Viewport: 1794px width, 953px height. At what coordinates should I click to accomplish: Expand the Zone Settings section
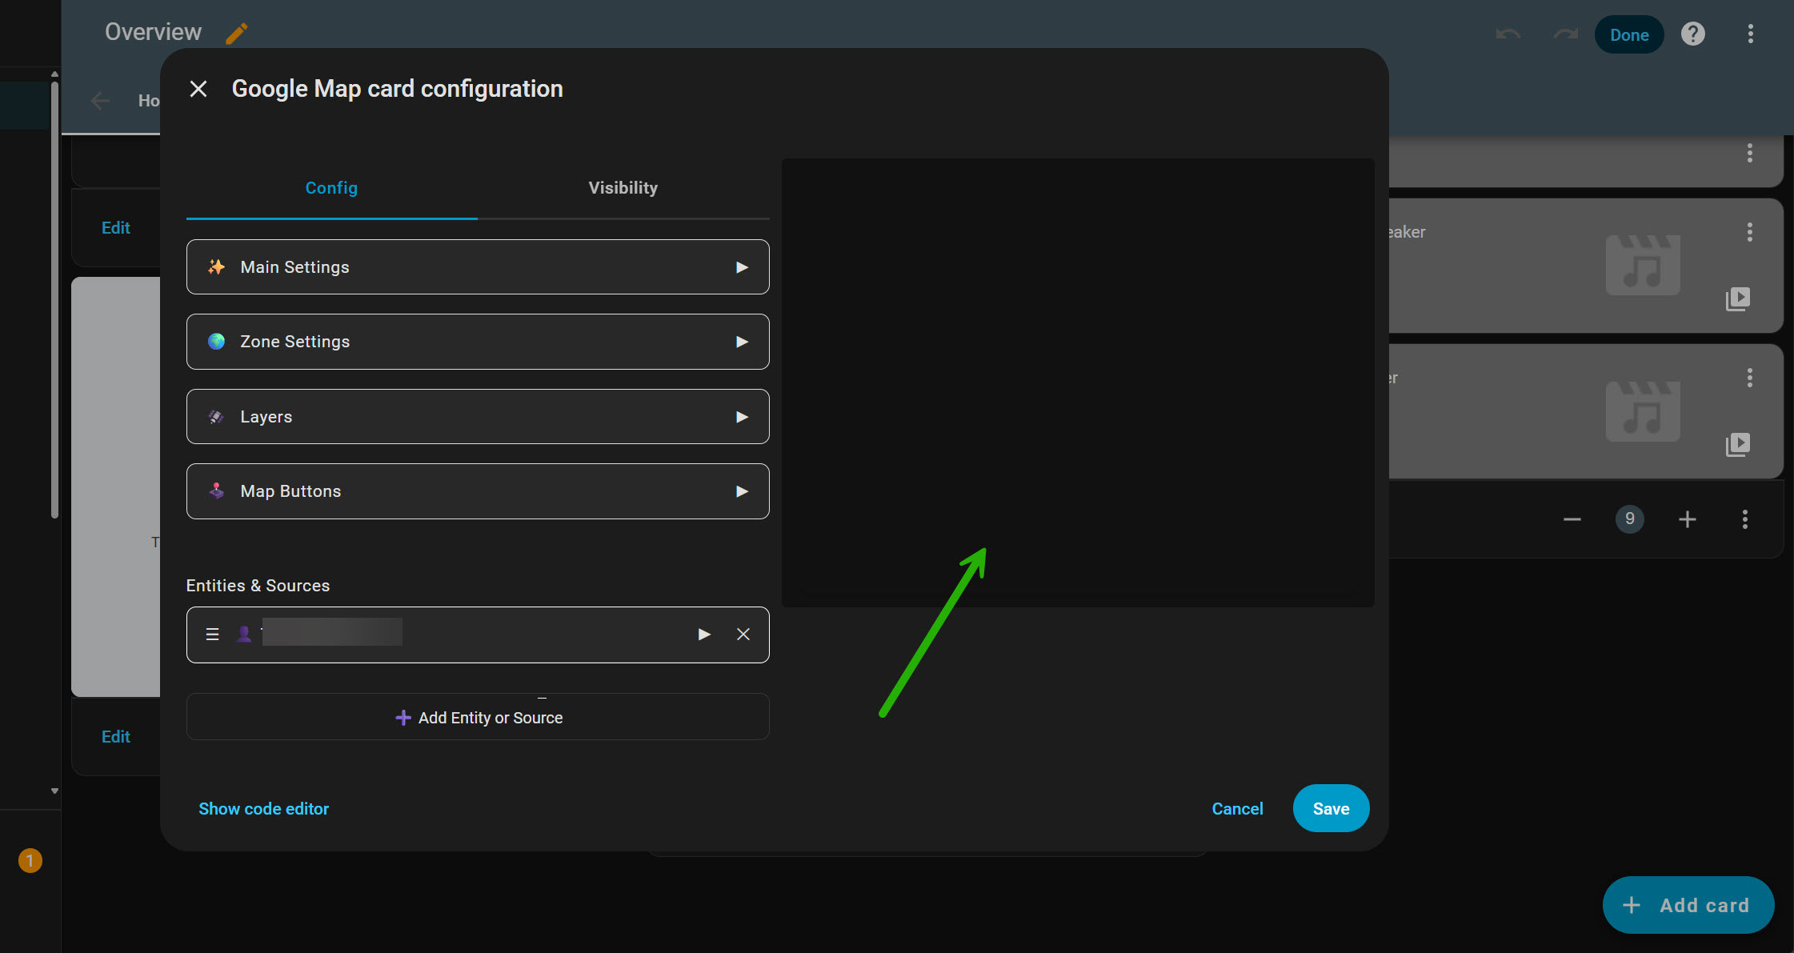[x=478, y=342]
